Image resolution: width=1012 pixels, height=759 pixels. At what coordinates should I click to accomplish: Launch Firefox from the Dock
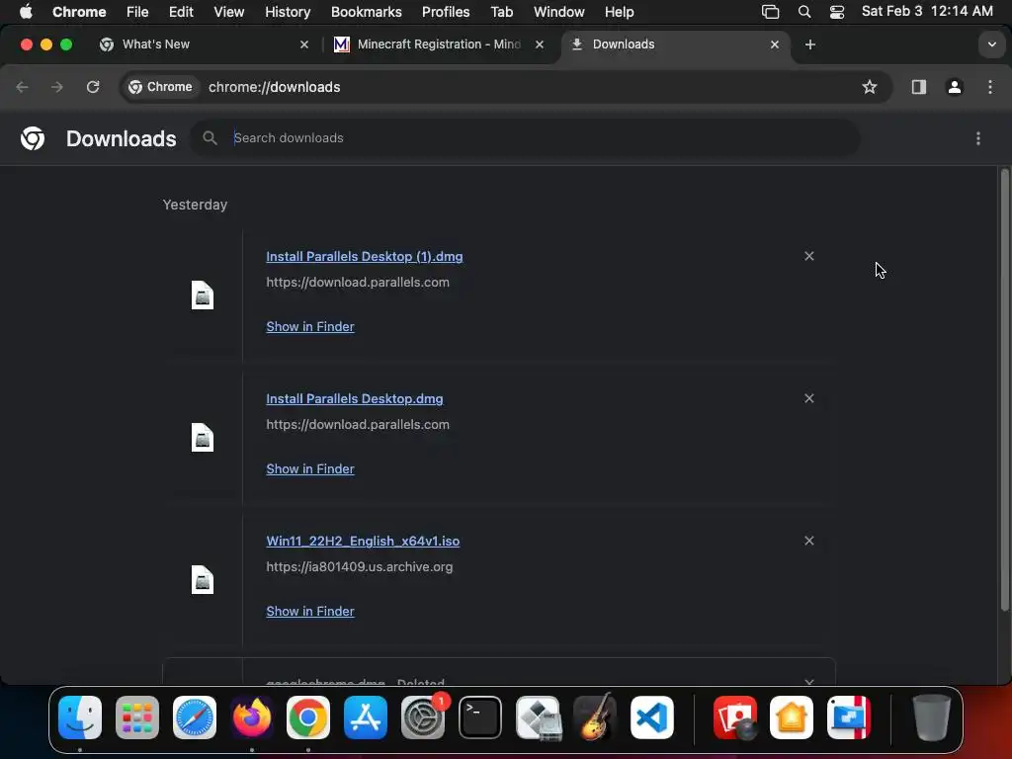pyautogui.click(x=252, y=717)
